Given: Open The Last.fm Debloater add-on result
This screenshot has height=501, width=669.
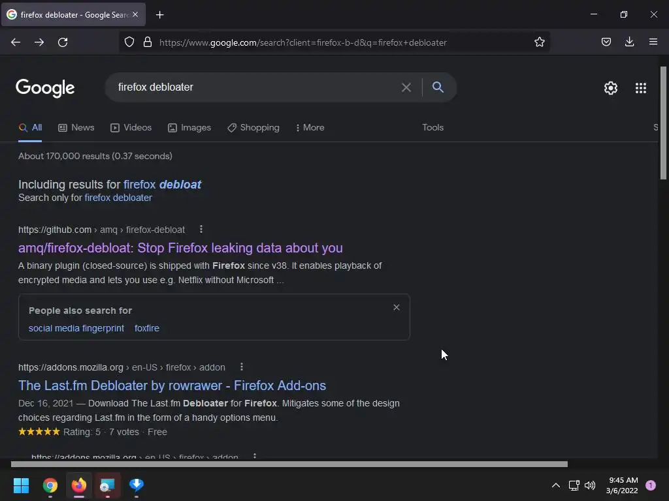Looking at the screenshot, I should pos(172,386).
